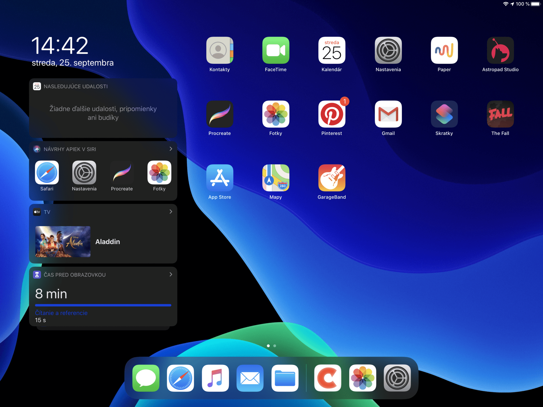Open Photos from the dock
This screenshot has width=543, height=407.
363,378
